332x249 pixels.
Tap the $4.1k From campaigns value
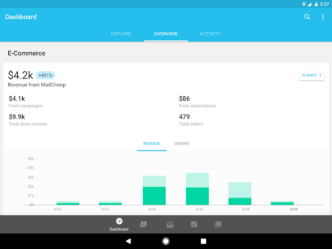click(x=17, y=98)
